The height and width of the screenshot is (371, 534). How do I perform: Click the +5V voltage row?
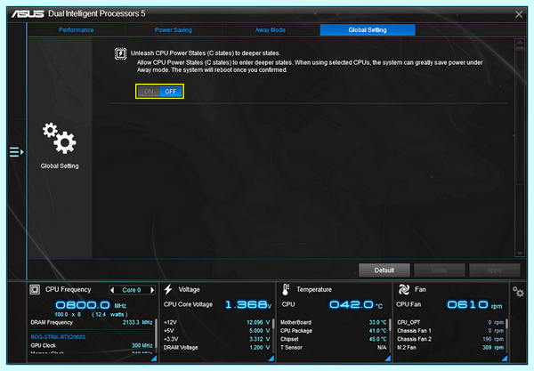pos(216,331)
